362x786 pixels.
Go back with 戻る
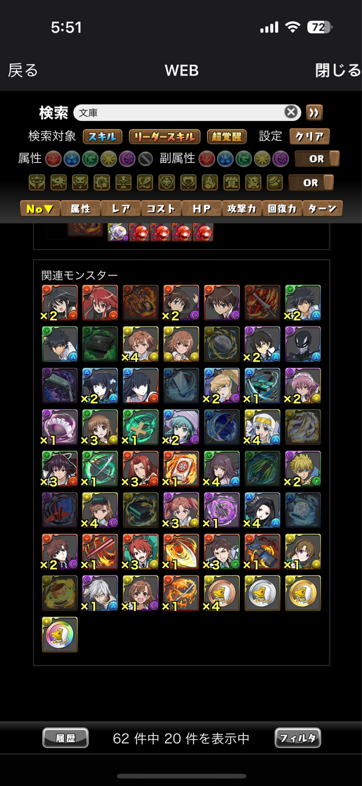pyautogui.click(x=23, y=71)
